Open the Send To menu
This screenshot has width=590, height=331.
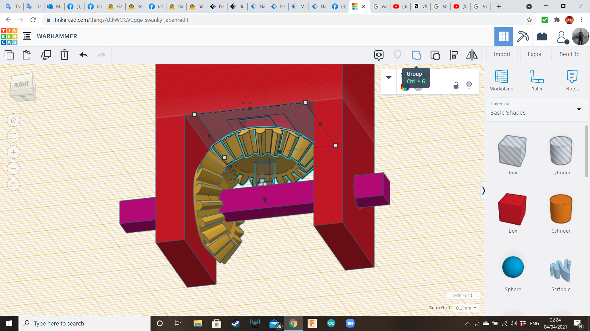(x=569, y=54)
